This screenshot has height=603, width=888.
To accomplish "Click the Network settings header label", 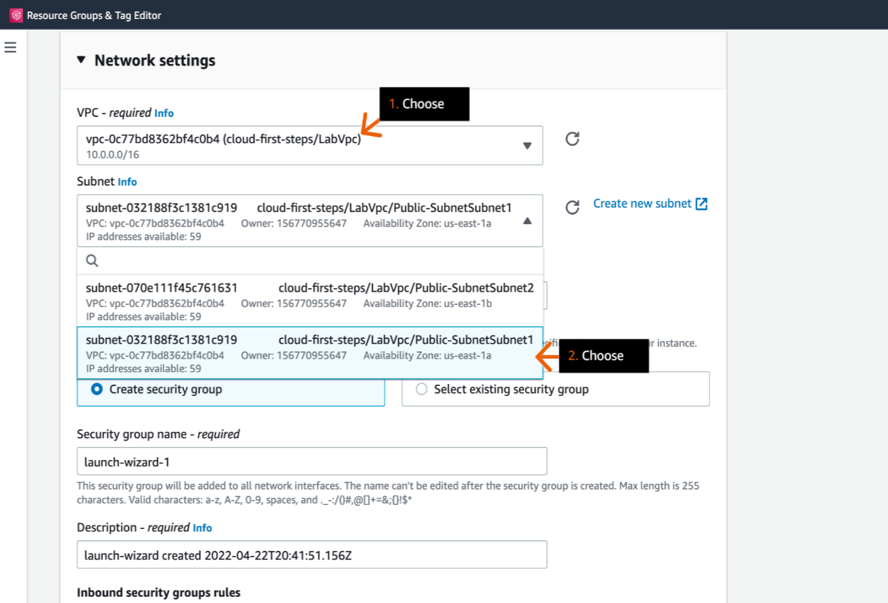I will point(155,61).
